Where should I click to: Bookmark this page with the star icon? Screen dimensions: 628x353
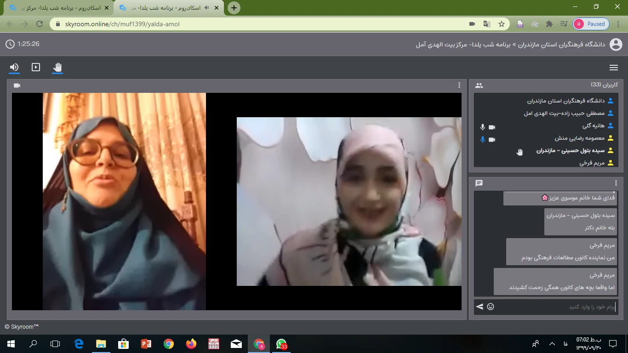[502, 24]
